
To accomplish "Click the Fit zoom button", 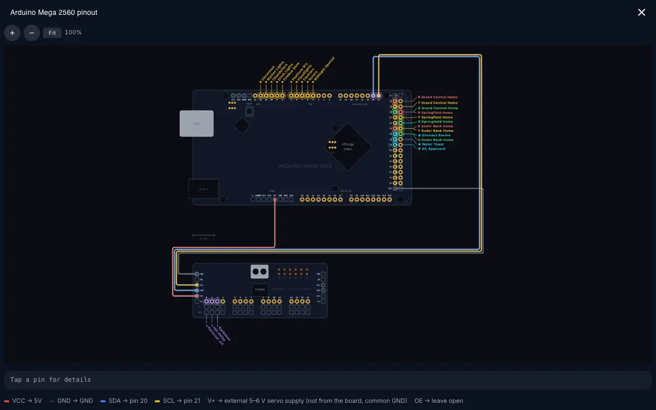I will [x=52, y=33].
